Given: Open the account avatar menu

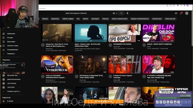Looking at the screenshot, I should (187, 13).
